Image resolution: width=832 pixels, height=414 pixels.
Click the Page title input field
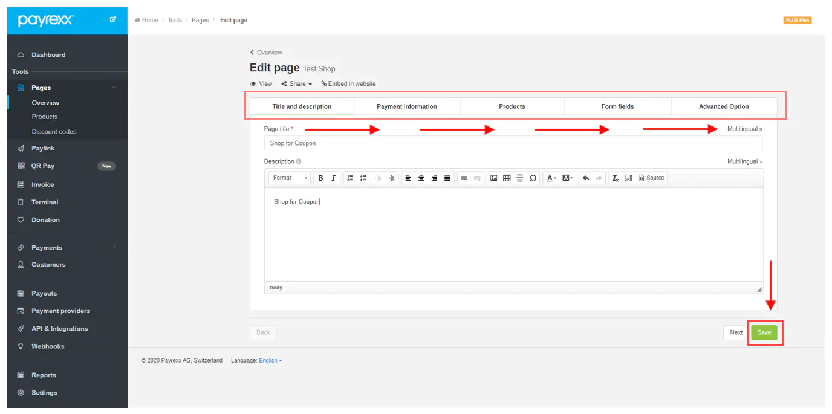tap(513, 143)
